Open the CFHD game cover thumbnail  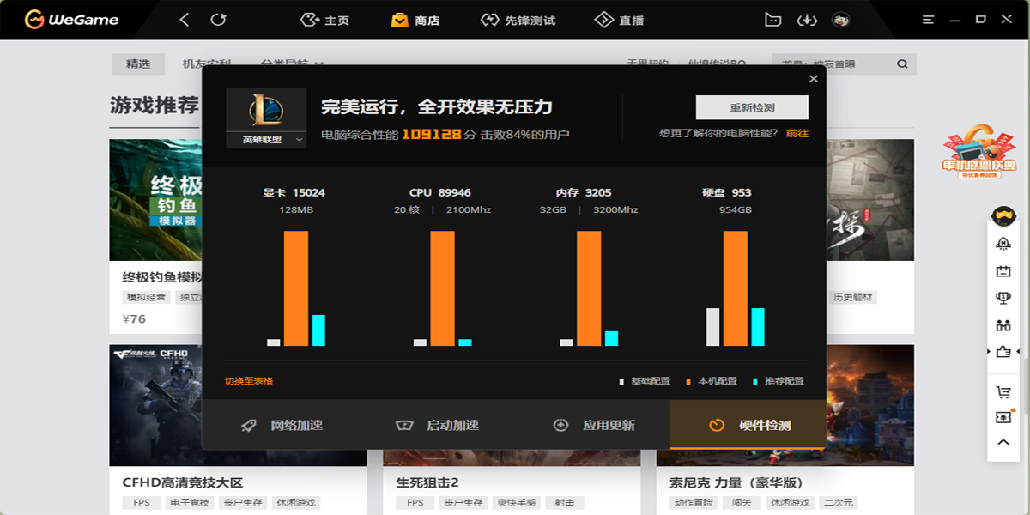pos(155,405)
